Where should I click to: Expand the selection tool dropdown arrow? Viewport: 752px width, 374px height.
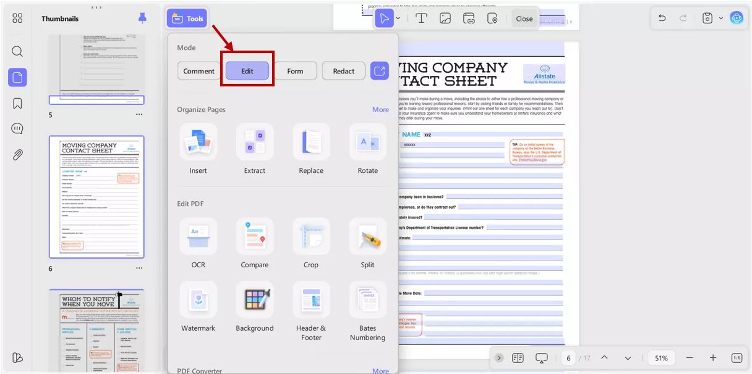pyautogui.click(x=398, y=19)
